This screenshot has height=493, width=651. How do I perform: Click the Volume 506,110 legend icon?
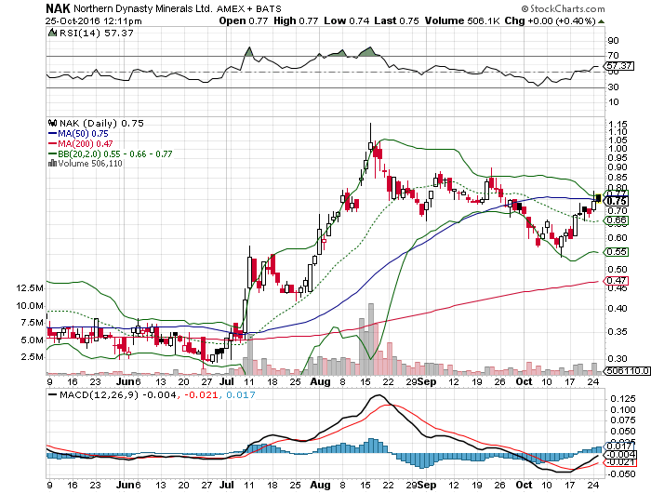click(x=51, y=165)
